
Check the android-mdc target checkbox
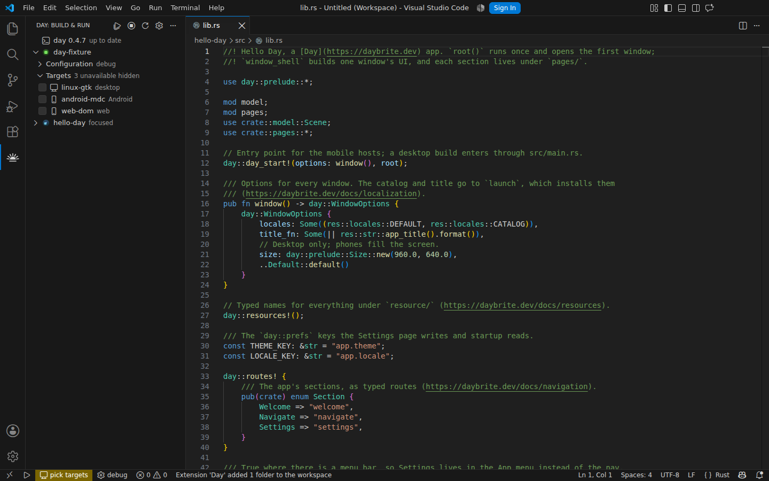click(x=42, y=99)
